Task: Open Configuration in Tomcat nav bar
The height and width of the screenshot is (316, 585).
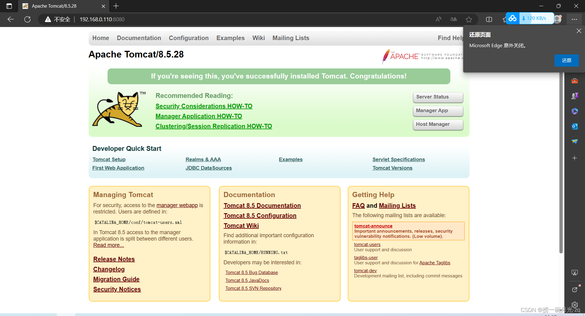Action: pos(189,38)
